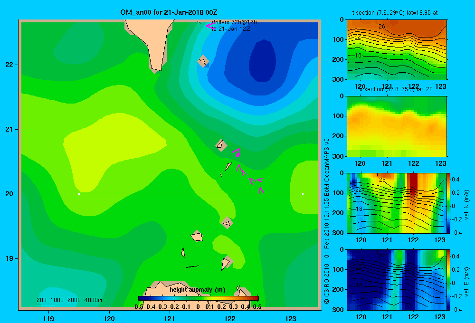
Task: Click the vel. E color scale bar
Action: click(449, 280)
